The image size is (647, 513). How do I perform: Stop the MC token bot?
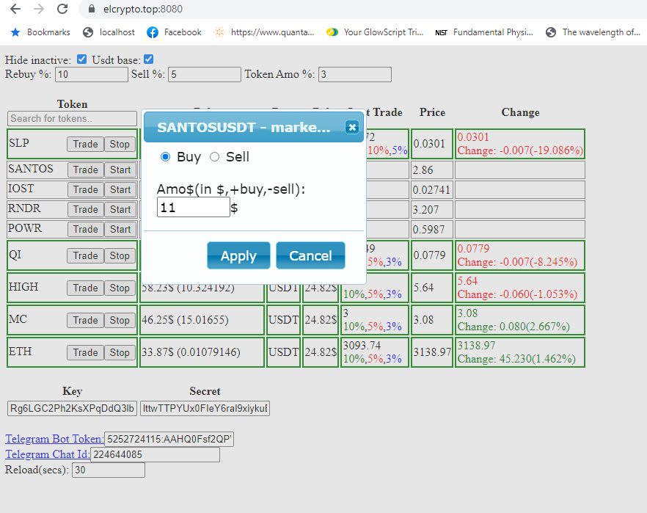click(x=120, y=320)
